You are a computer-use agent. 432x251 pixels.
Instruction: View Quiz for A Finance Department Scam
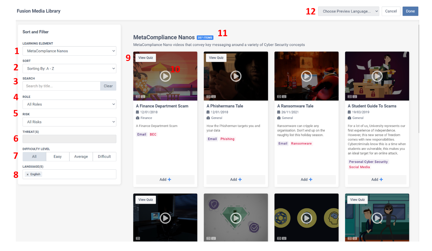[146, 58]
